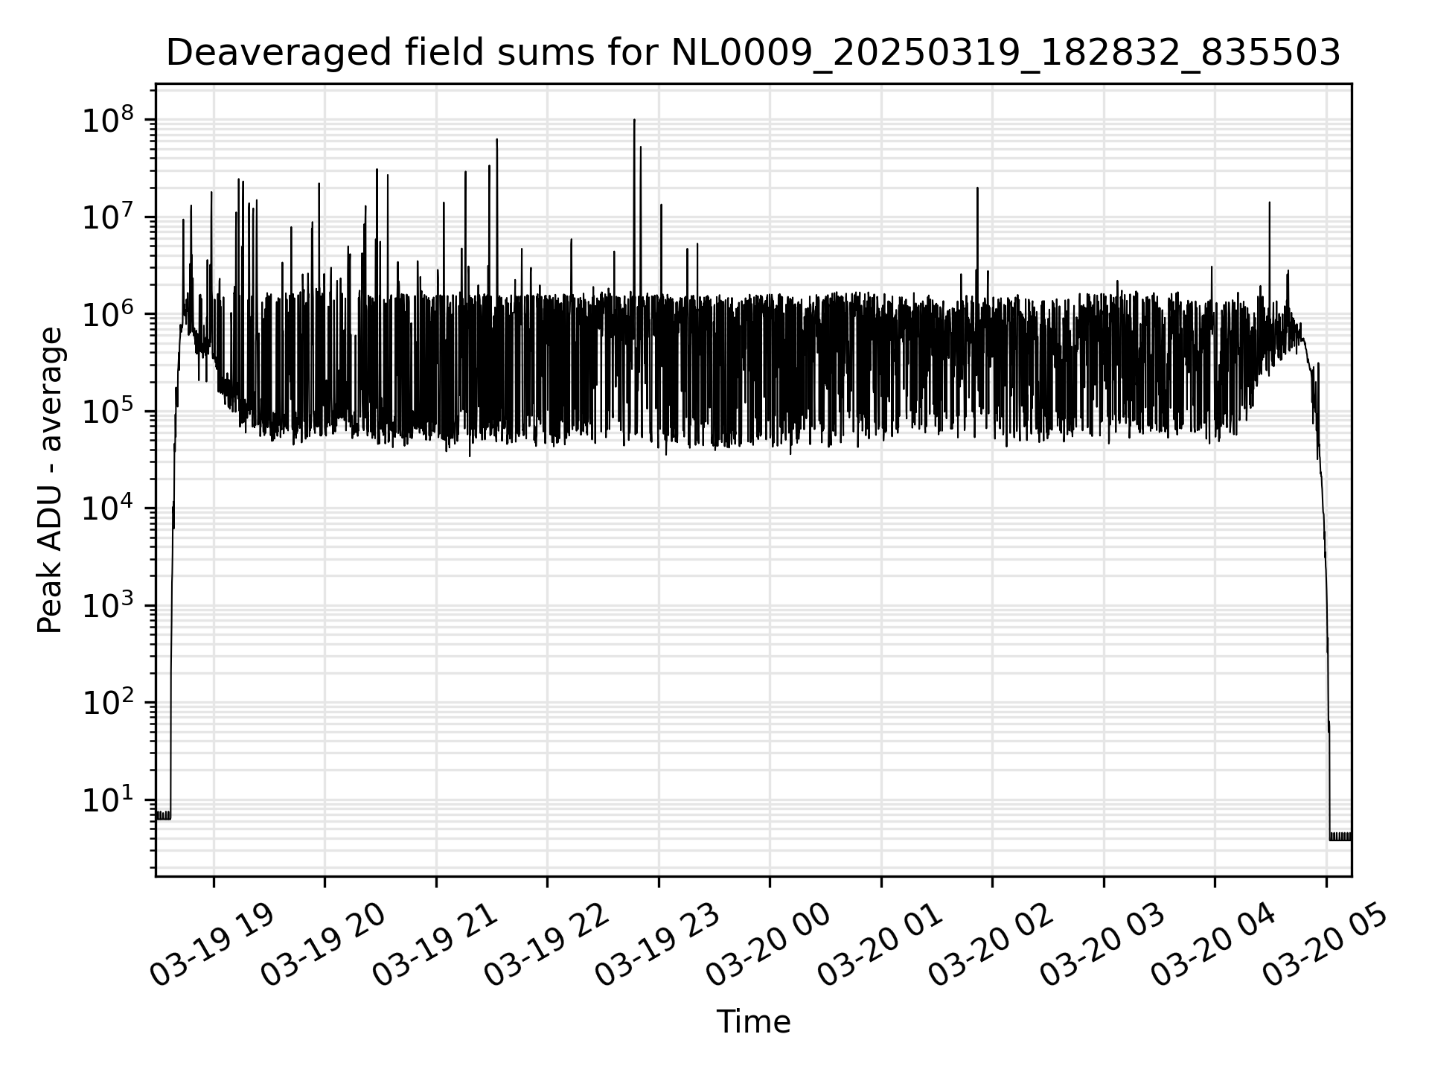Screen dimensions: 1429x1072
Task: Click the x-axis tick label '03-20 04'
Action: click(x=1214, y=945)
